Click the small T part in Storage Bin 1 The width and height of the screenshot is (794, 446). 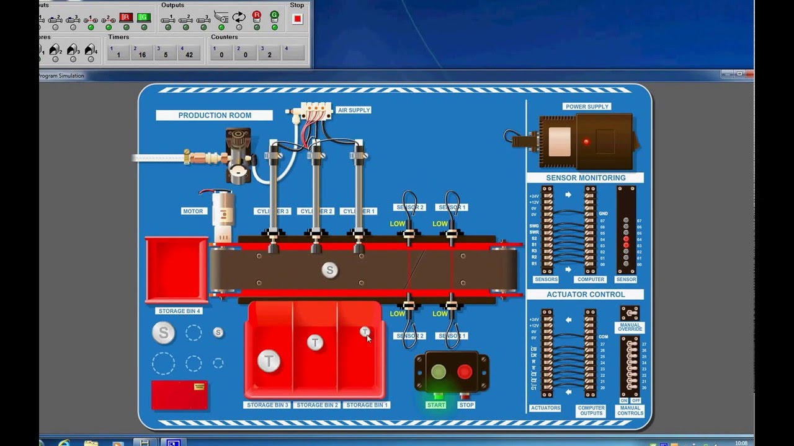pos(365,332)
